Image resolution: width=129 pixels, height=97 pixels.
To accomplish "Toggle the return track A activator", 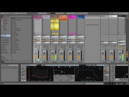I will point(103,57).
